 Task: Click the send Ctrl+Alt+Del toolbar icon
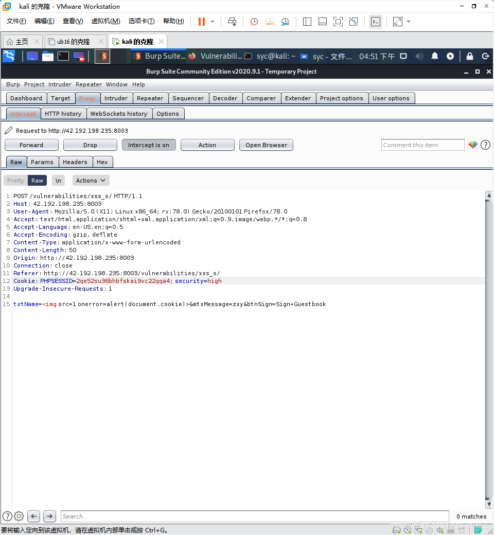click(232, 22)
